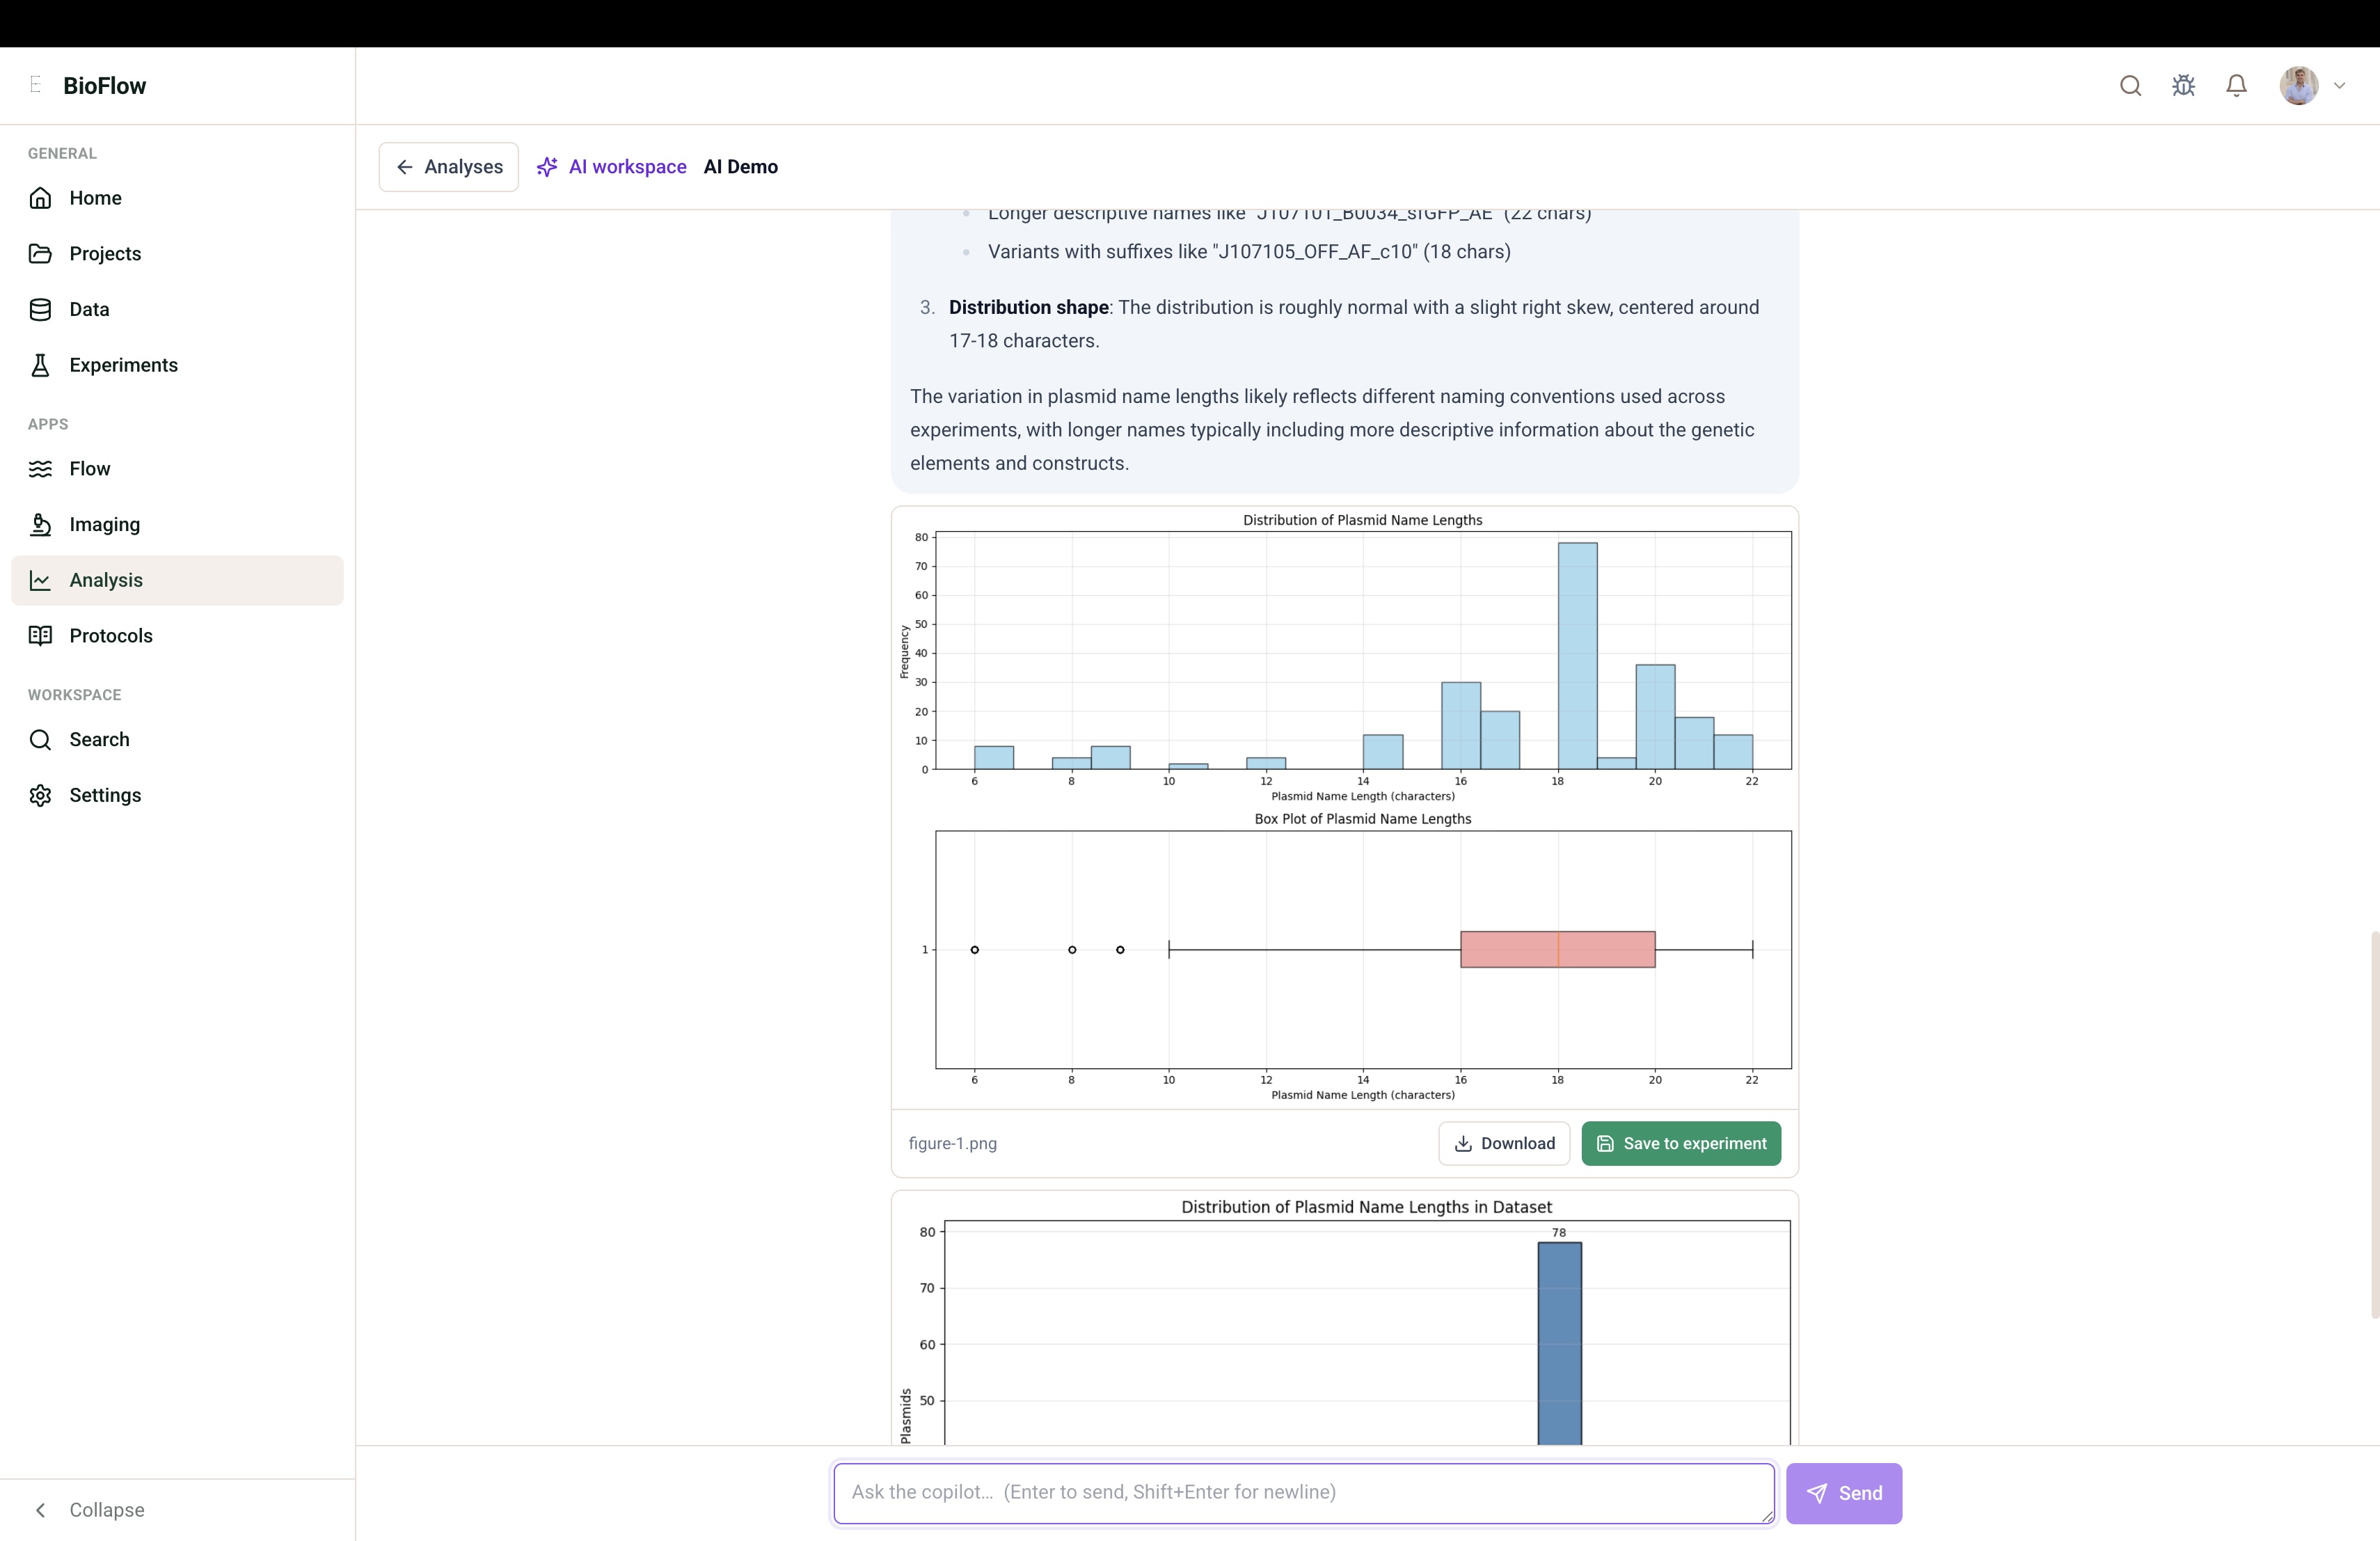Open the search icon in top bar
This screenshot has width=2380, height=1541.
click(2130, 86)
